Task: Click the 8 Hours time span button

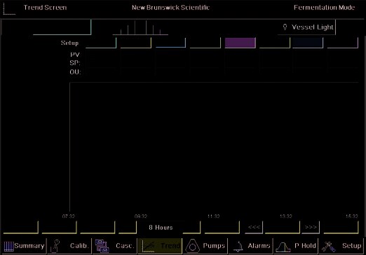Action: point(161,227)
